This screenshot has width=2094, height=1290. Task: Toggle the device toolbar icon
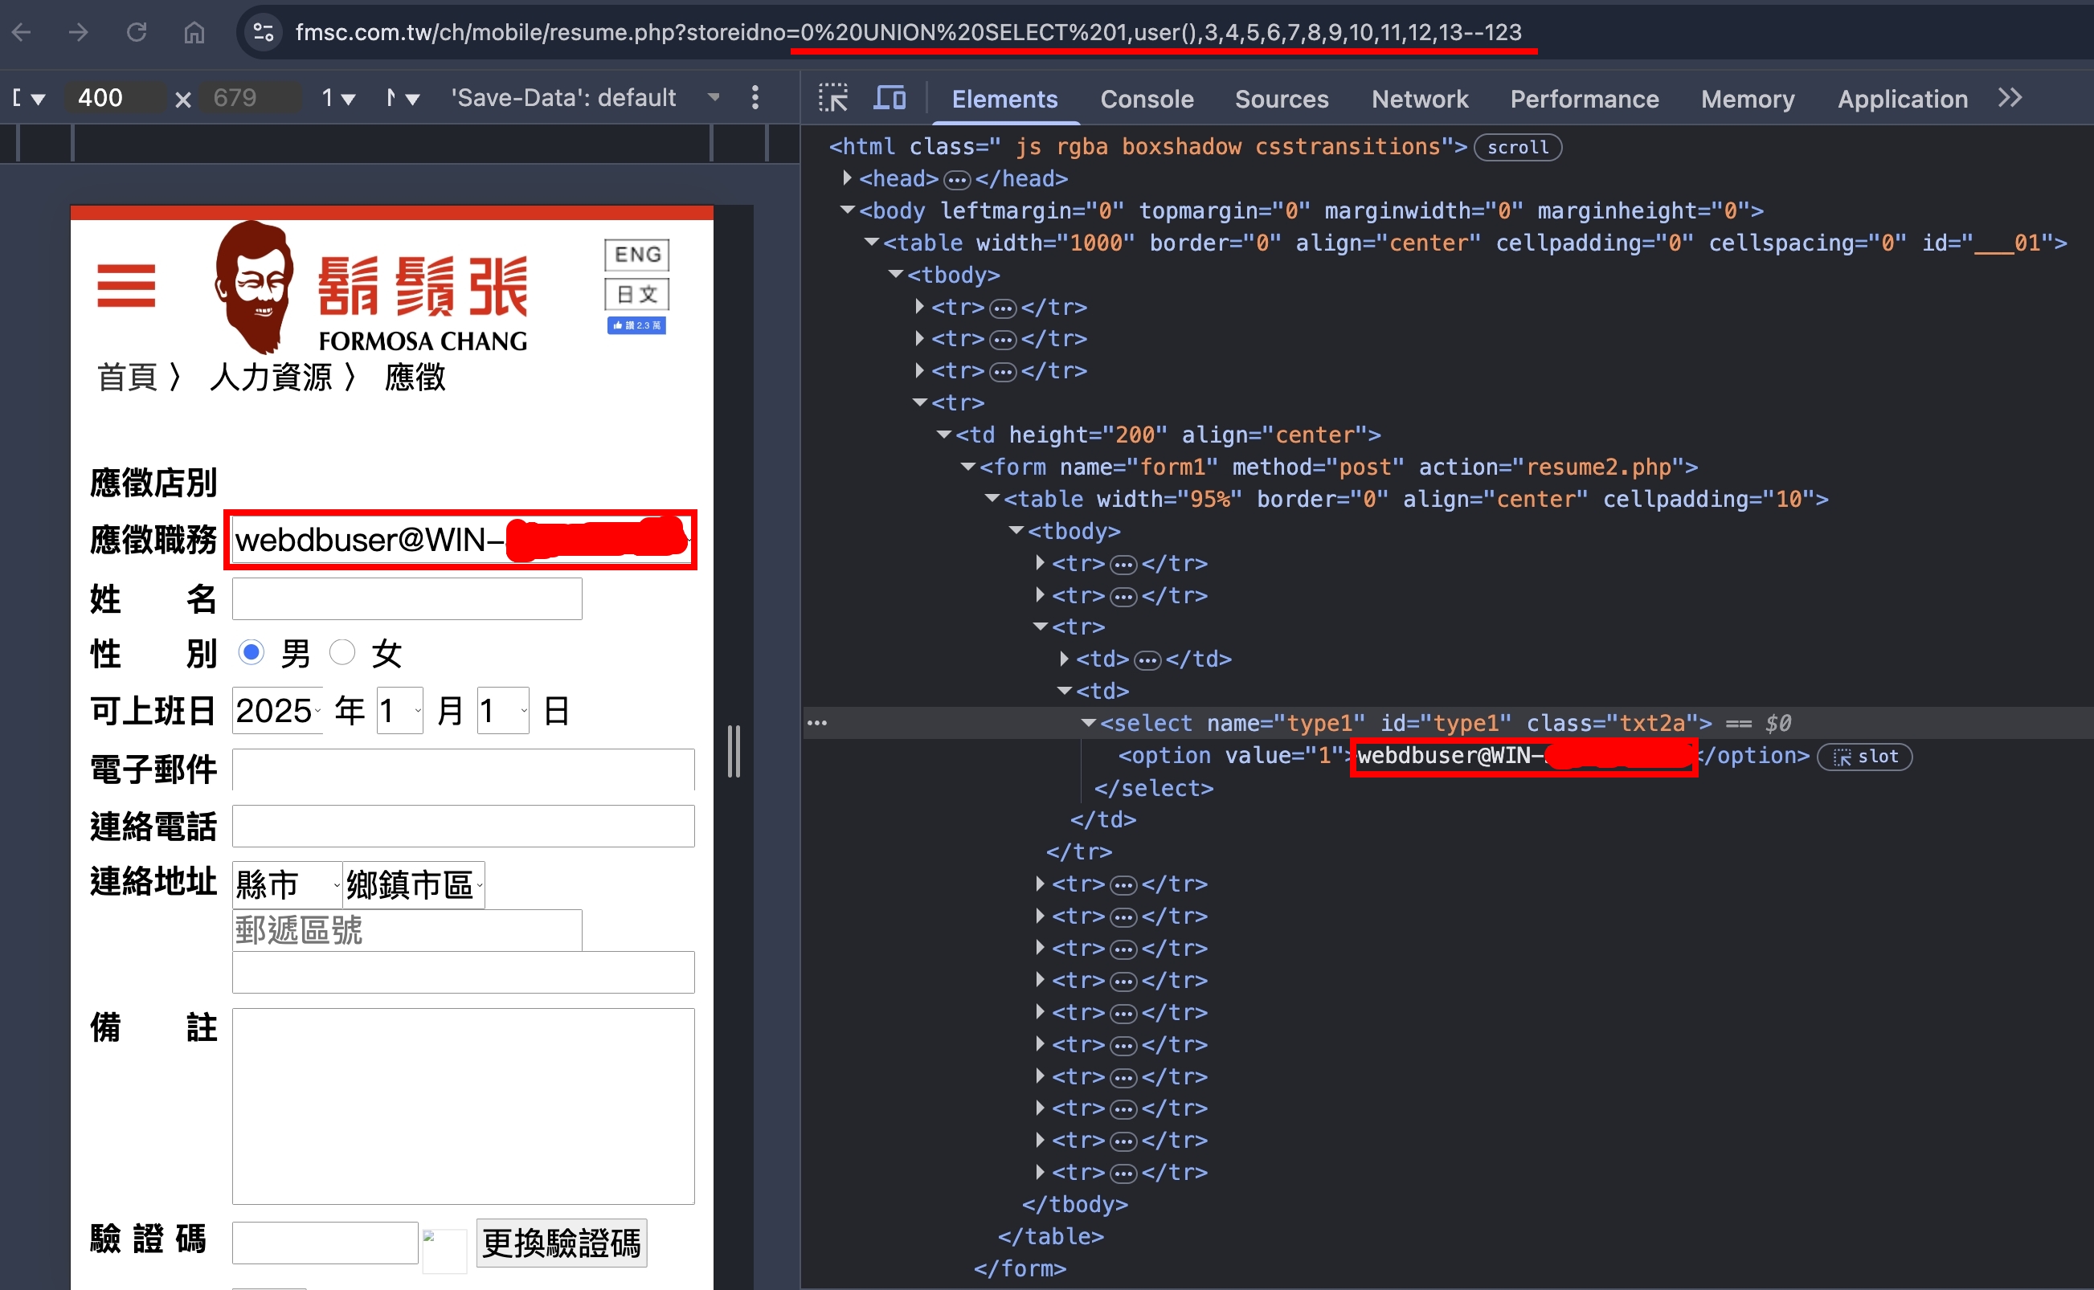(x=890, y=98)
